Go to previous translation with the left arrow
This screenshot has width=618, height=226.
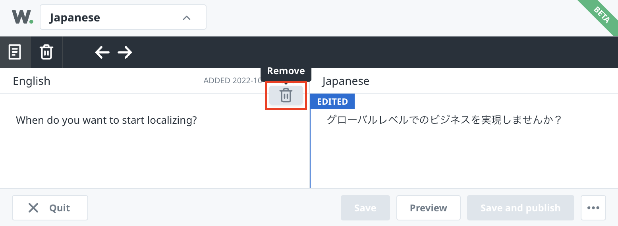(102, 52)
